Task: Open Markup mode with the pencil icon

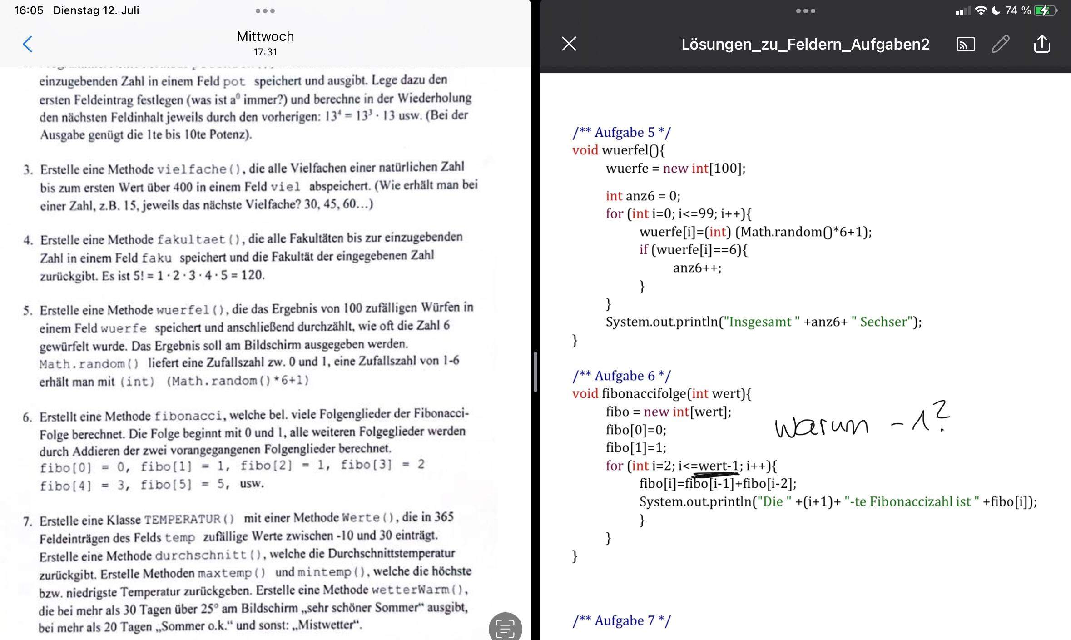Action: coord(1001,44)
